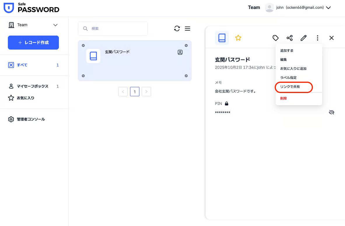Select リンクで共有 from the menu

click(290, 87)
